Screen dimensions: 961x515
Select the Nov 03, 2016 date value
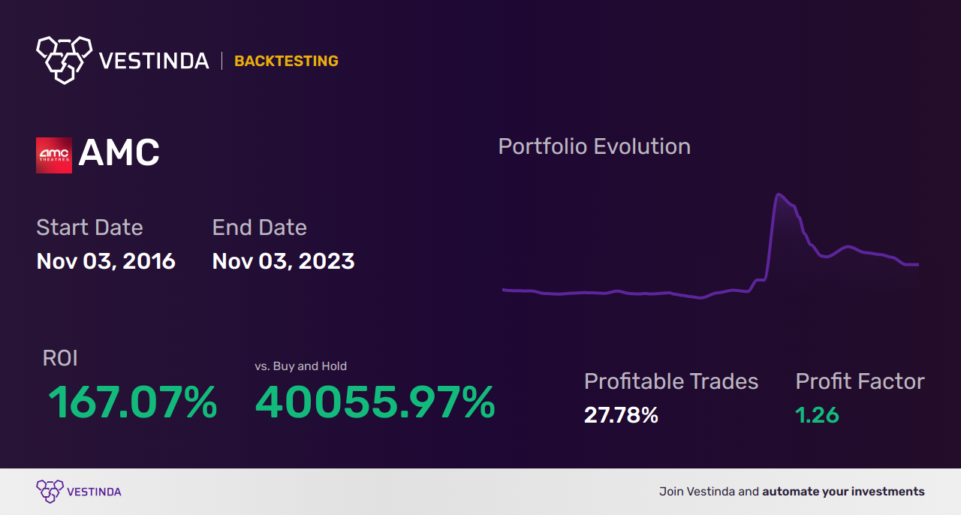click(x=106, y=261)
